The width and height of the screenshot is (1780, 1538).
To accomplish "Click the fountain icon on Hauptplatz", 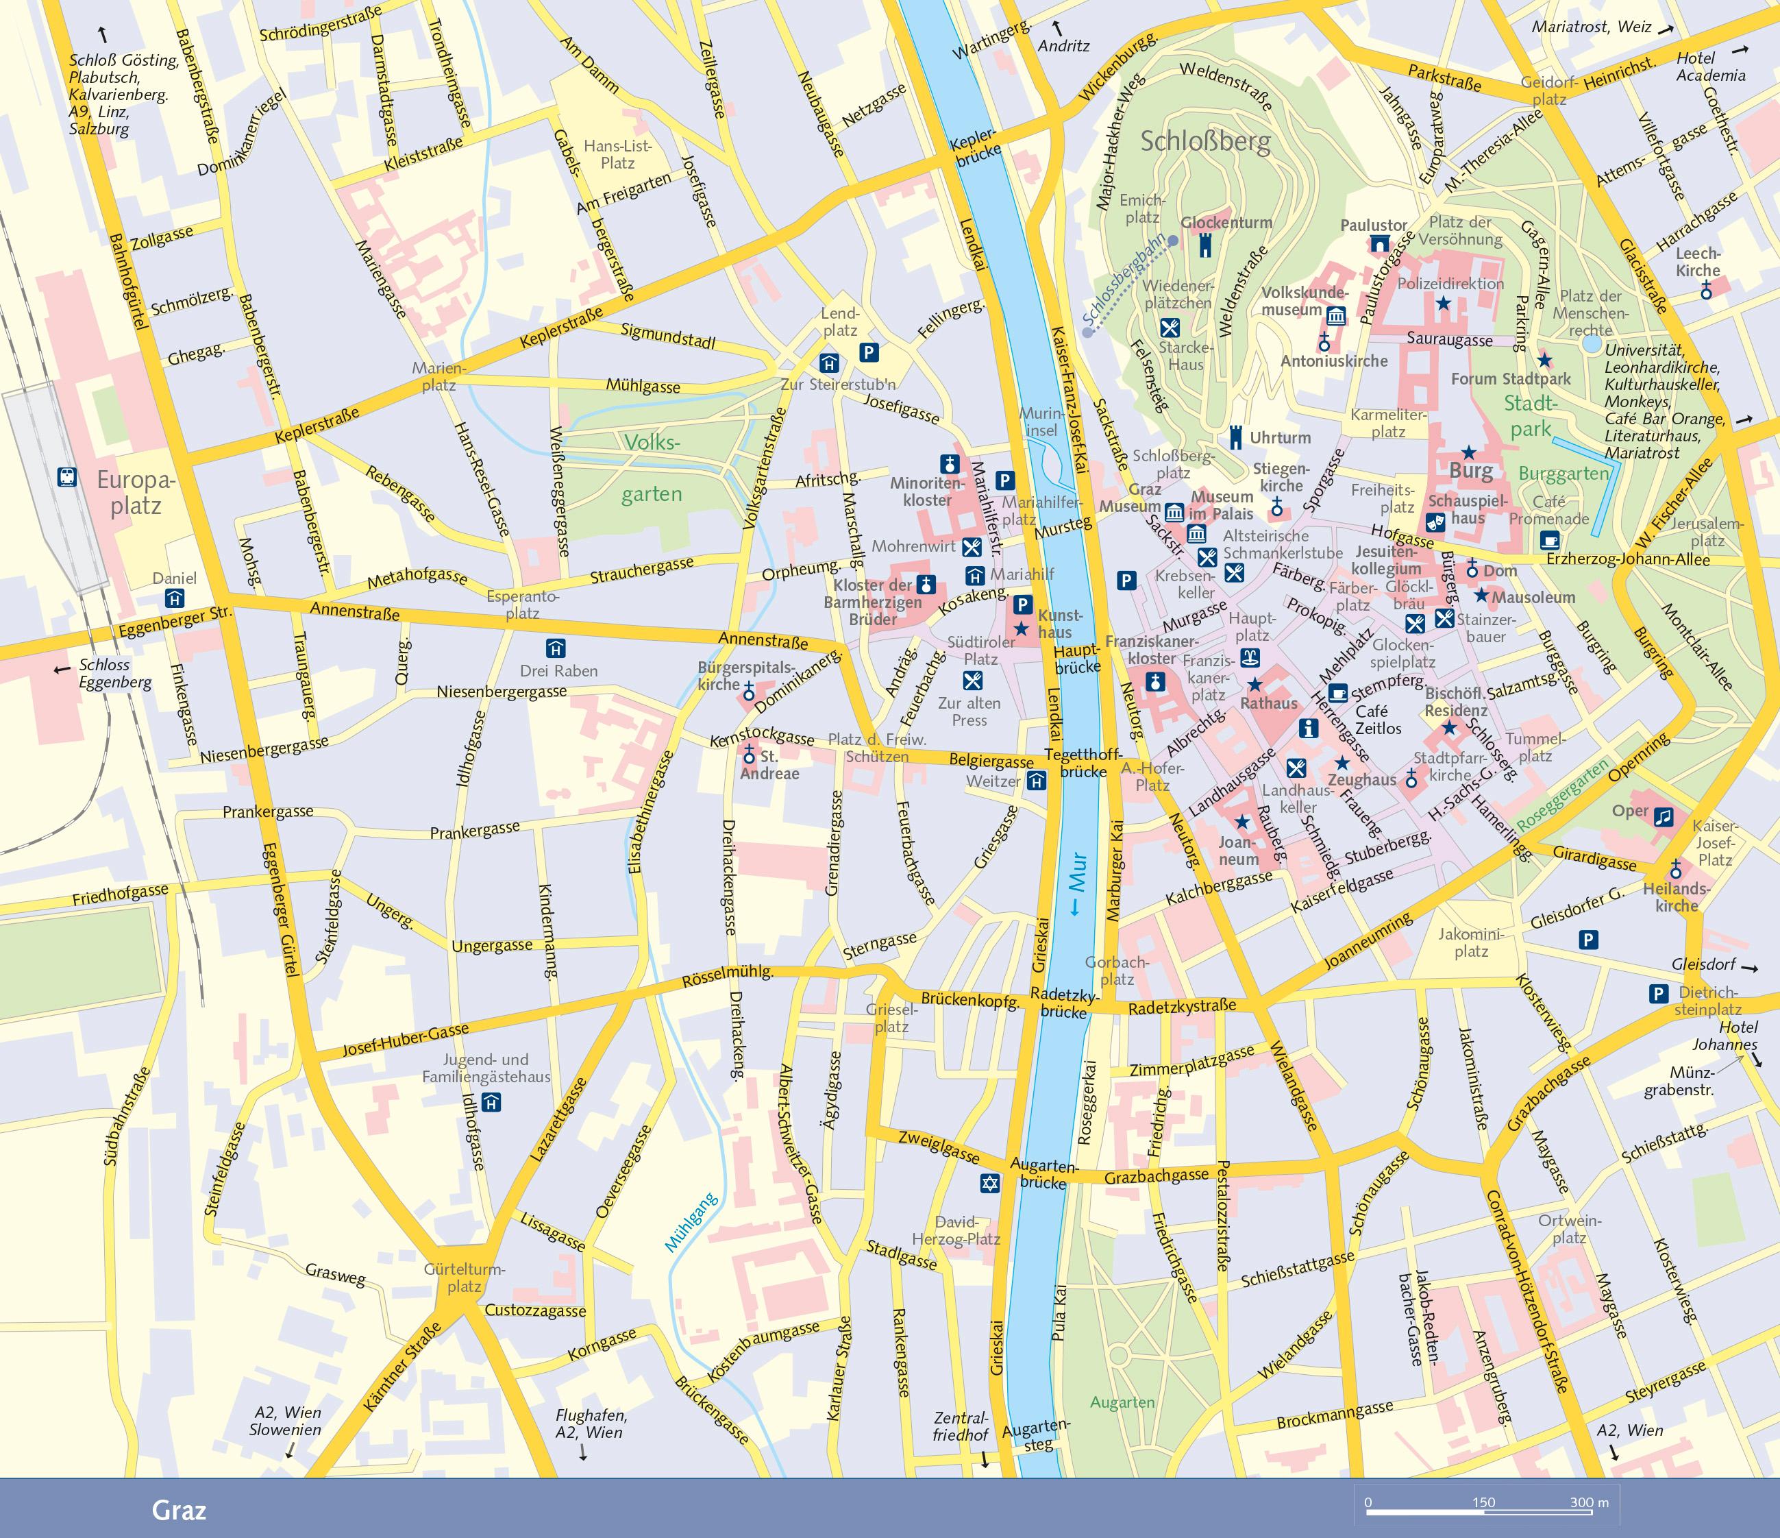I will 1251,659.
